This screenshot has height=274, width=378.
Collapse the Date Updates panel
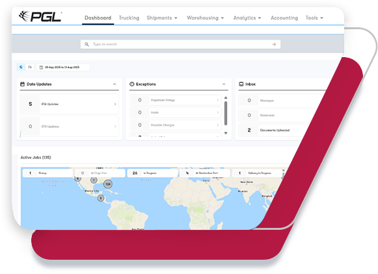(x=115, y=84)
